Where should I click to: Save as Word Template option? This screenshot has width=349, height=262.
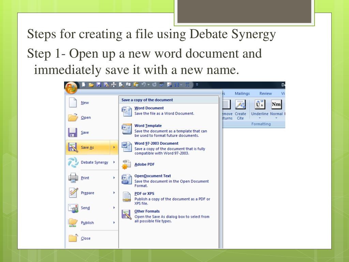coord(168,131)
